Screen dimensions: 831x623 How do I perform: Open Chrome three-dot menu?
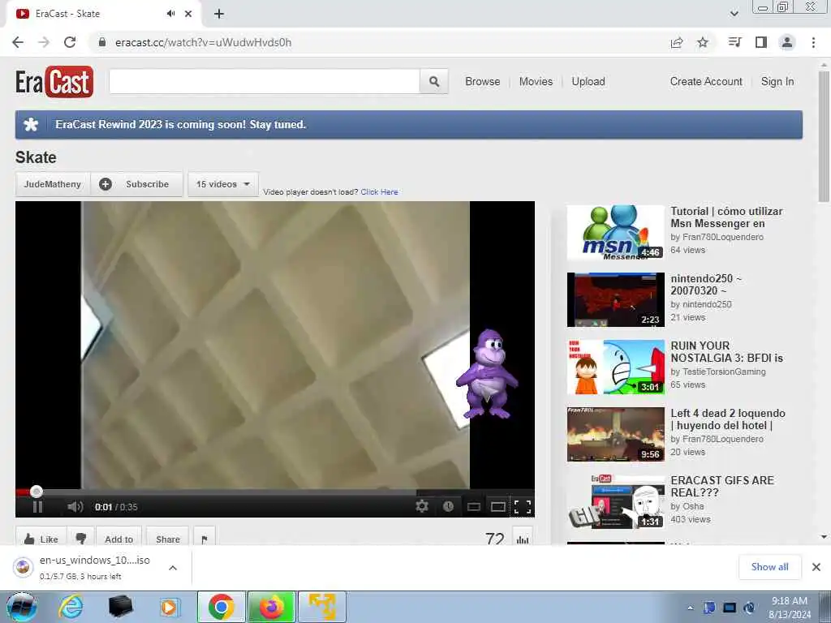(x=813, y=42)
